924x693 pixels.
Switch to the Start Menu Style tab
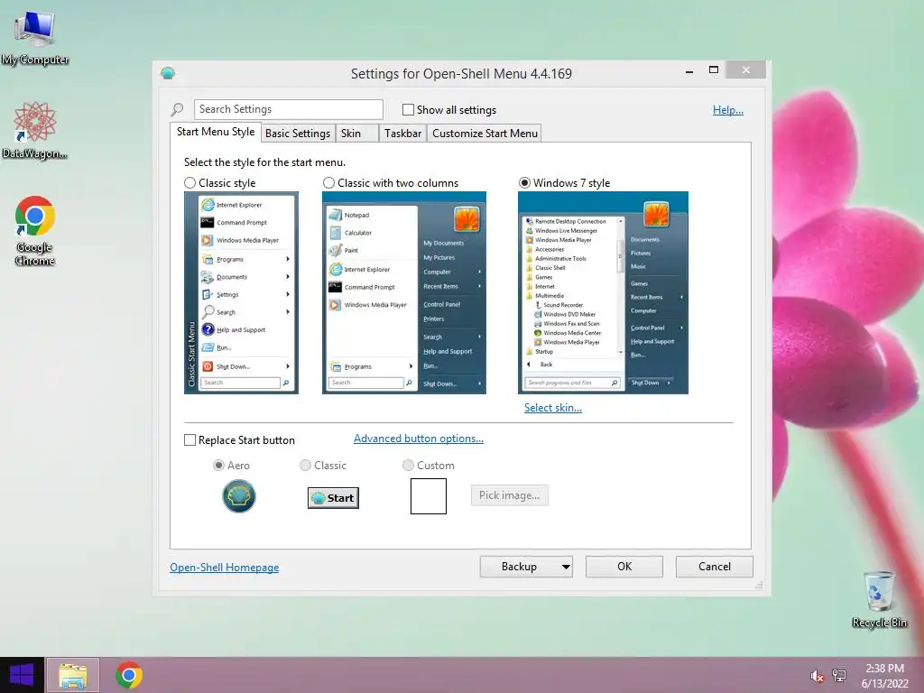tap(216, 132)
